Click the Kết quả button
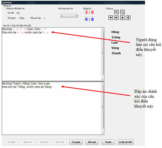 (x=92, y=142)
